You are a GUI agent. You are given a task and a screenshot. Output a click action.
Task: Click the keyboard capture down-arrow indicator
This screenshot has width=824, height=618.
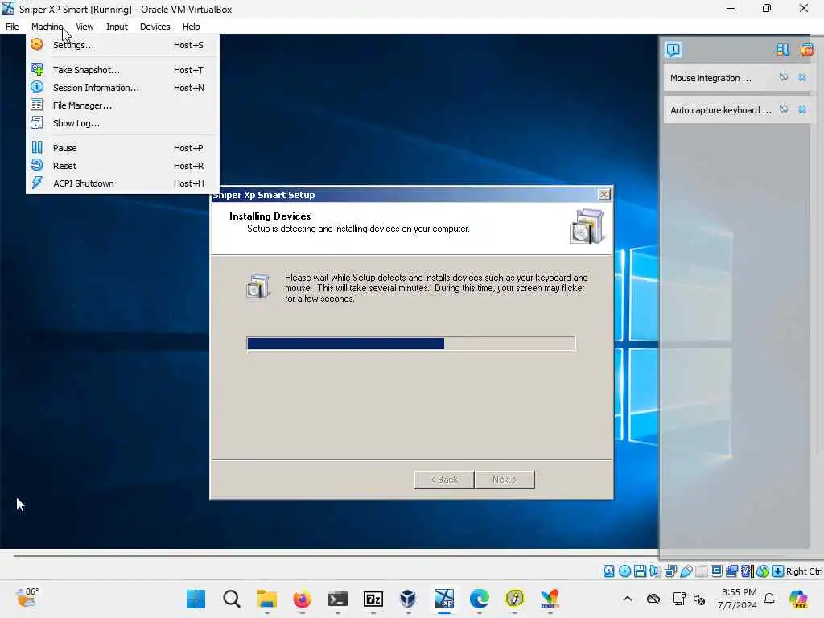[778, 571]
